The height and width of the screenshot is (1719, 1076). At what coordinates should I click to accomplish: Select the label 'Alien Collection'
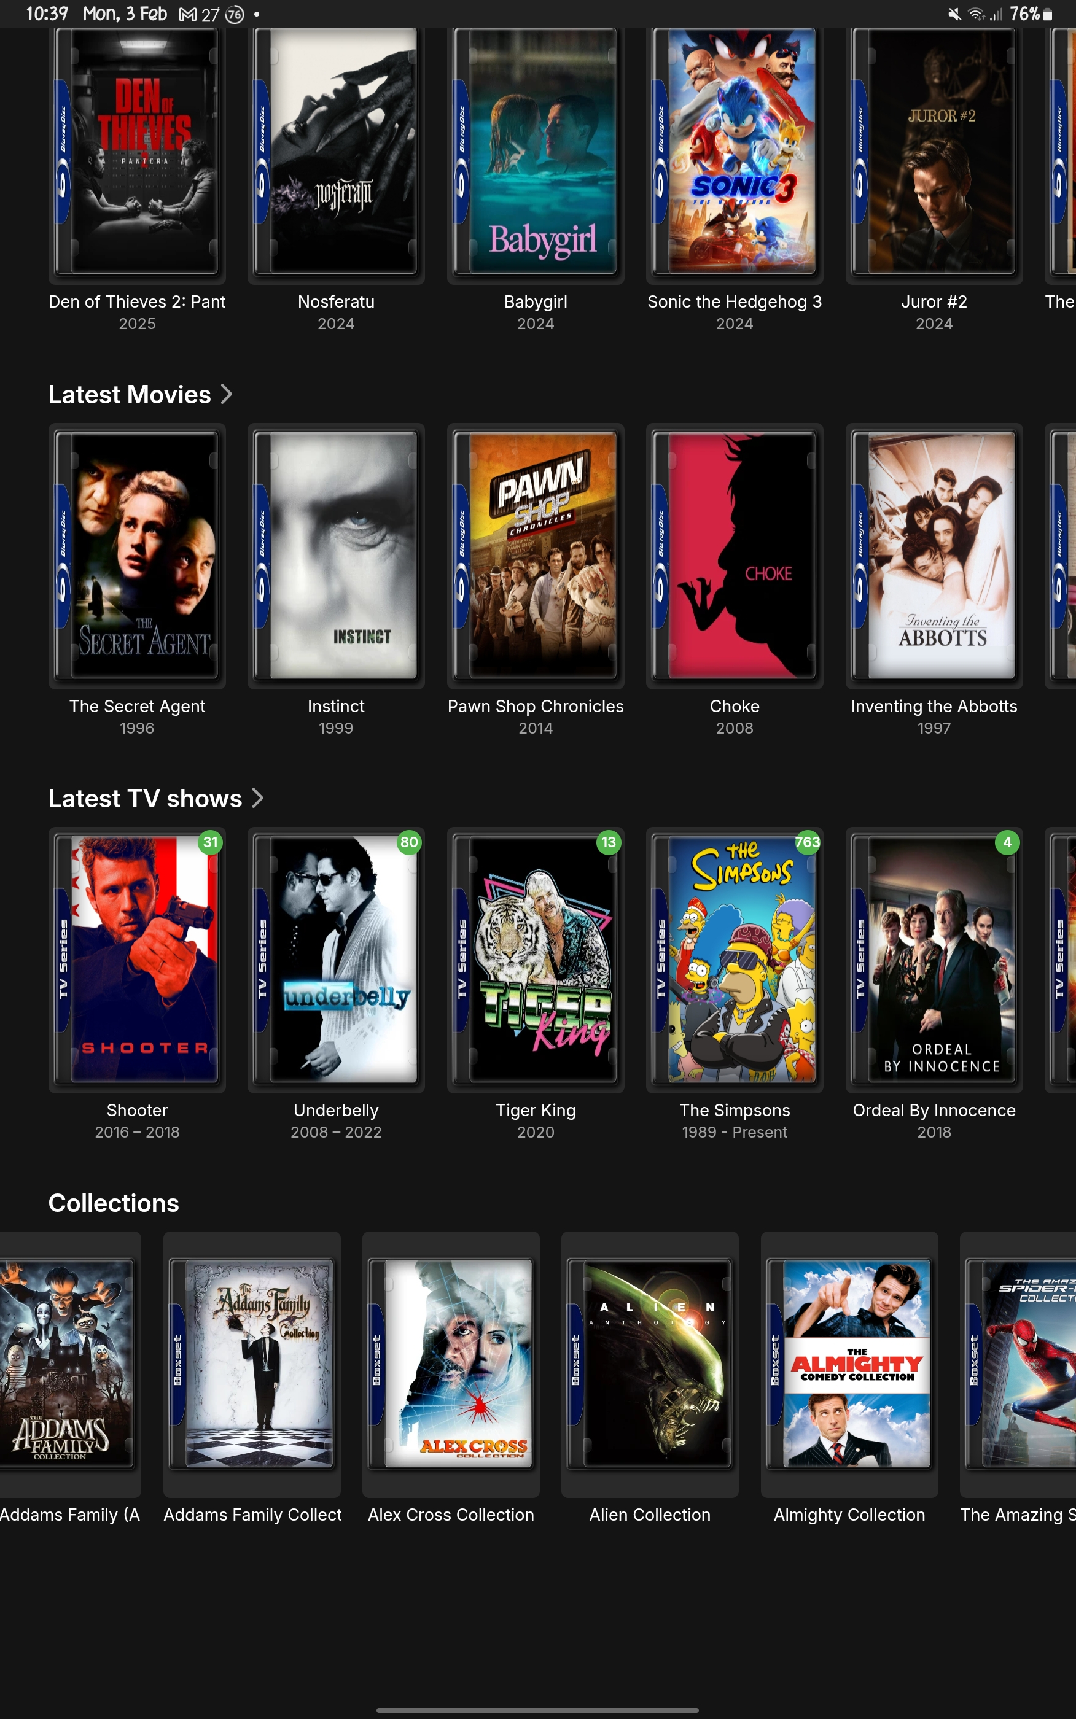650,1515
